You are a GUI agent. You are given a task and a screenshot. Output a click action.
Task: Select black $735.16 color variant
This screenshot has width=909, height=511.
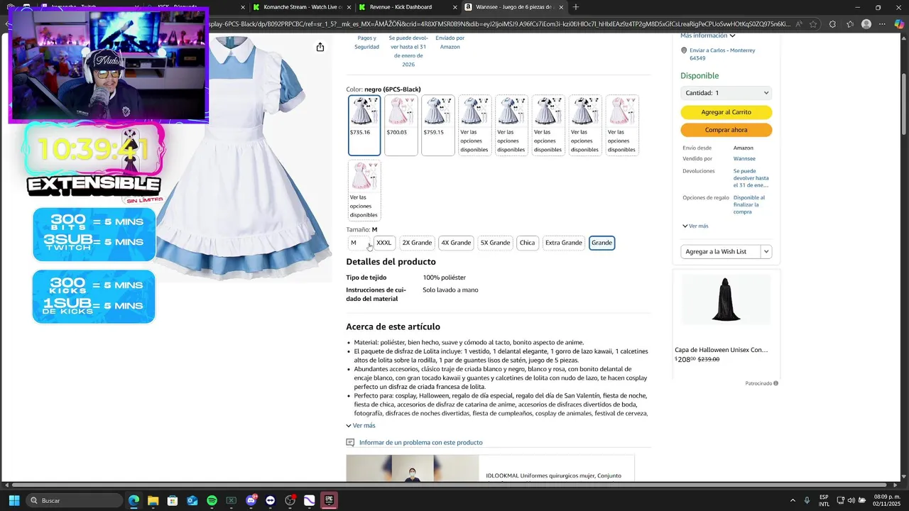coord(364,125)
